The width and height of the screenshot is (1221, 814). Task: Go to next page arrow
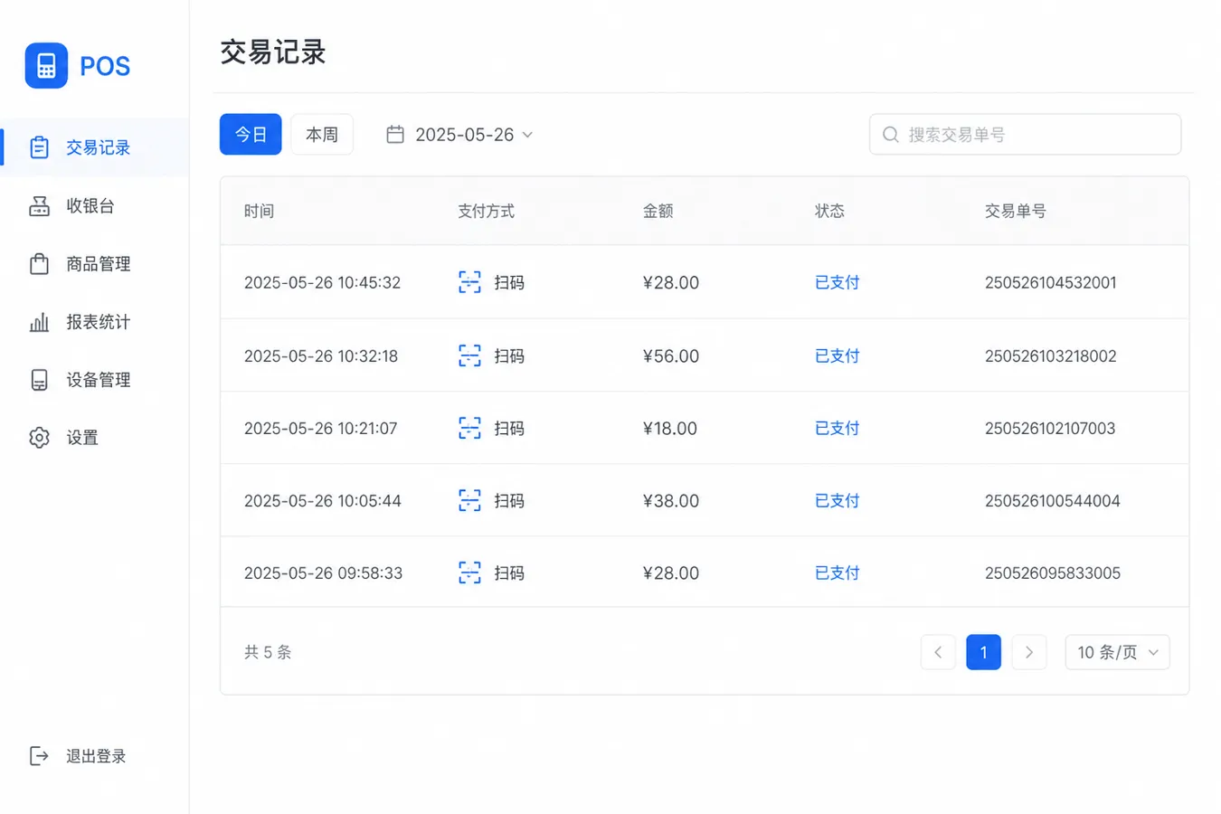1029,652
